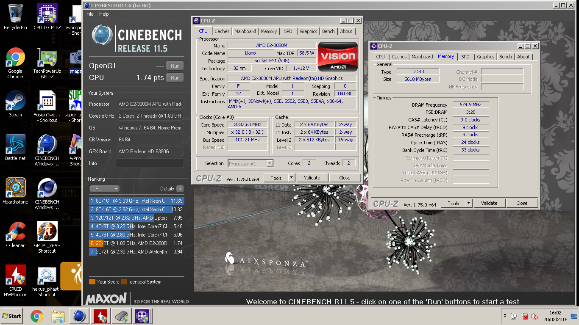
Task: Select ranking row AMD Athlon 0.94
Action: [136, 252]
